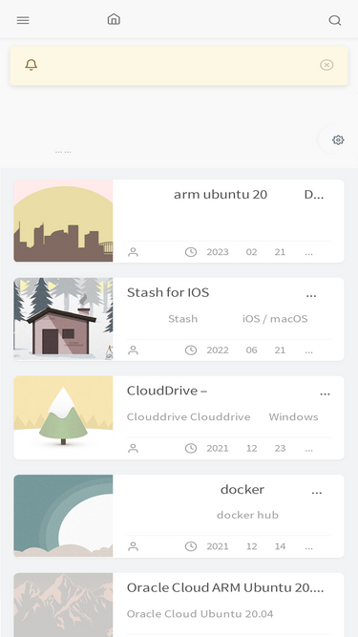Open the city skyline post thumbnail

(x=63, y=221)
